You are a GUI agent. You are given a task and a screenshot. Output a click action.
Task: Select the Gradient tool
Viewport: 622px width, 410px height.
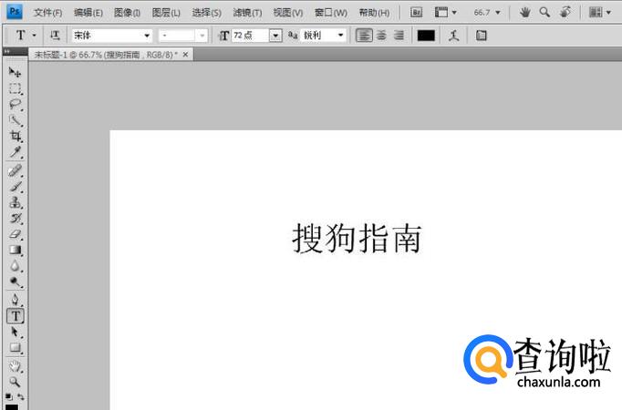point(16,250)
